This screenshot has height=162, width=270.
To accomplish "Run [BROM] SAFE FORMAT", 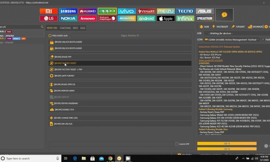I will point(120,76).
